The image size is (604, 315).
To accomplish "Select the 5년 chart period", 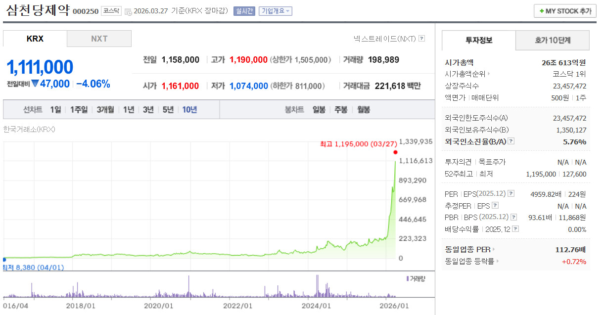I will click(x=168, y=110).
